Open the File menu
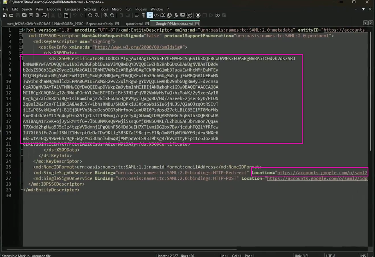The width and height of the screenshot is (375, 257). (x=6, y=9)
